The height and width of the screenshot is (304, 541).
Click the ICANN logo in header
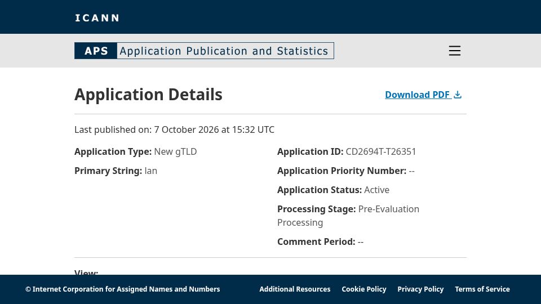coord(97,18)
